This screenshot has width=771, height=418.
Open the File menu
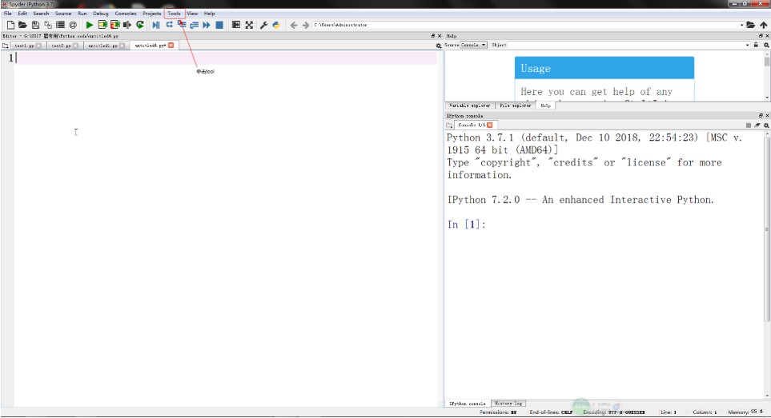(x=8, y=14)
